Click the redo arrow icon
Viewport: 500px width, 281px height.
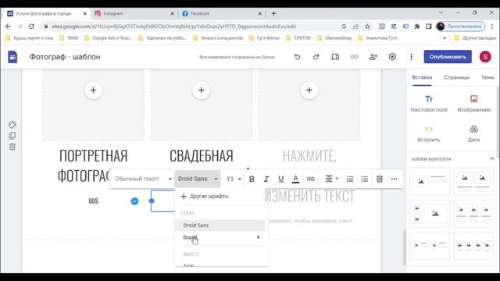(x=316, y=57)
